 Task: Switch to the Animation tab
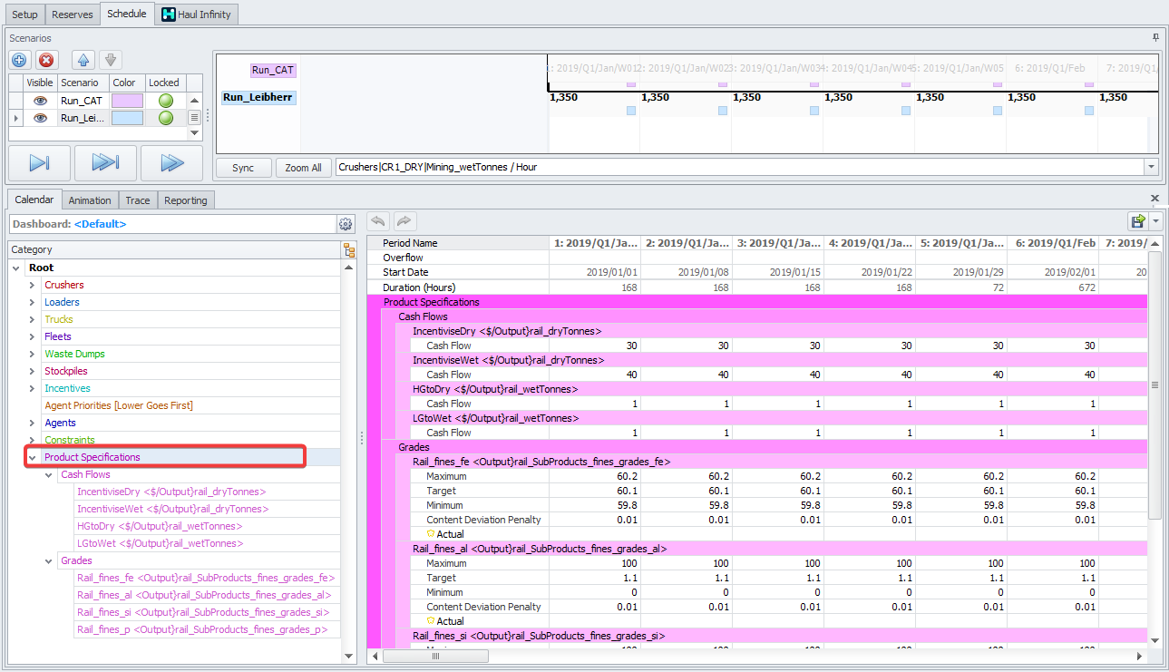[90, 200]
